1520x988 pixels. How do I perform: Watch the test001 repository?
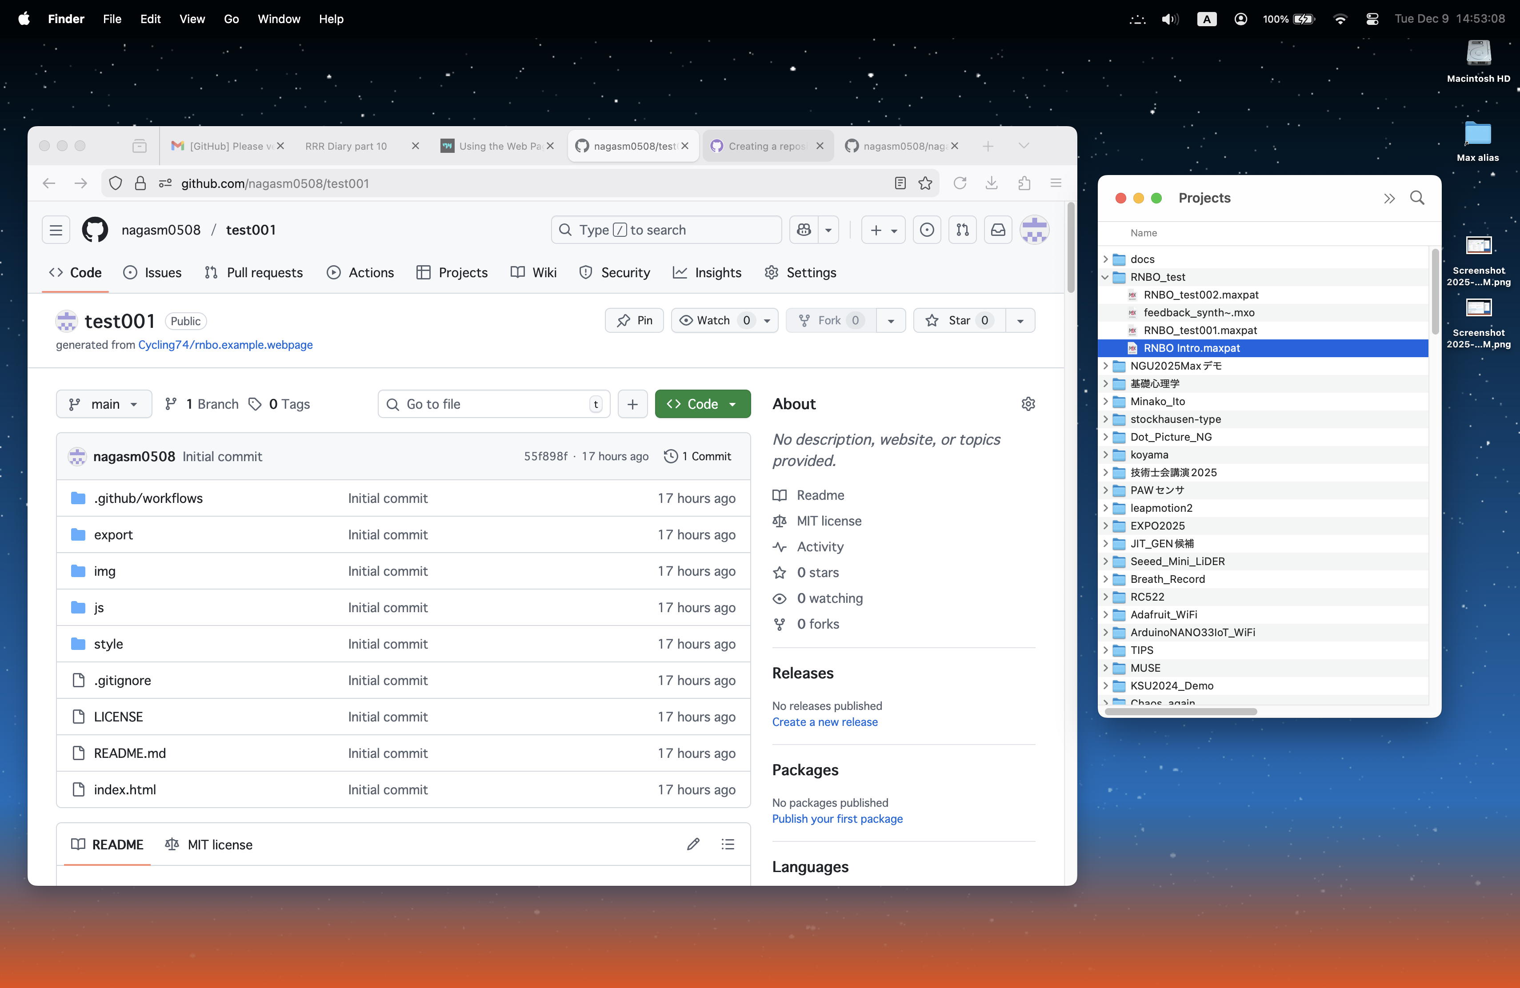coord(704,320)
